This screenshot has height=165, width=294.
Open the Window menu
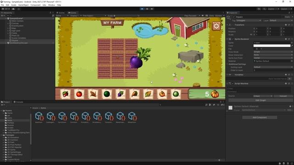[51, 5]
